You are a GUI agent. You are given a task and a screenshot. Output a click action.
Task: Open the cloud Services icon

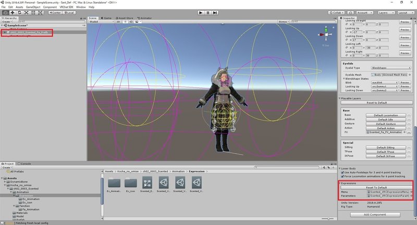pos(350,12)
